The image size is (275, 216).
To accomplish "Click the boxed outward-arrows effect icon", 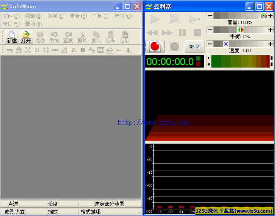I will [110, 50].
